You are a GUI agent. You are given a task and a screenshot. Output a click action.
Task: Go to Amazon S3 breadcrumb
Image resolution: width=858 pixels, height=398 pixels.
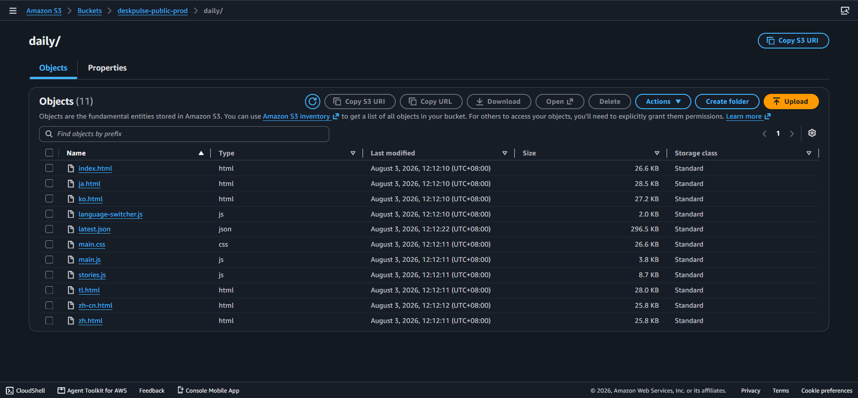pyautogui.click(x=44, y=11)
